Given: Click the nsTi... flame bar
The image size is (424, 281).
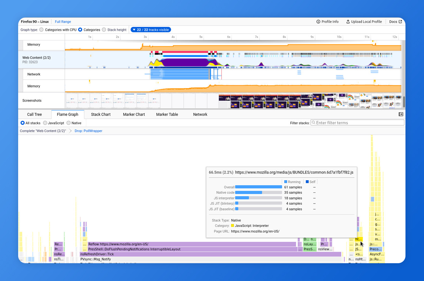Looking at the screenshot, I should (59, 259).
